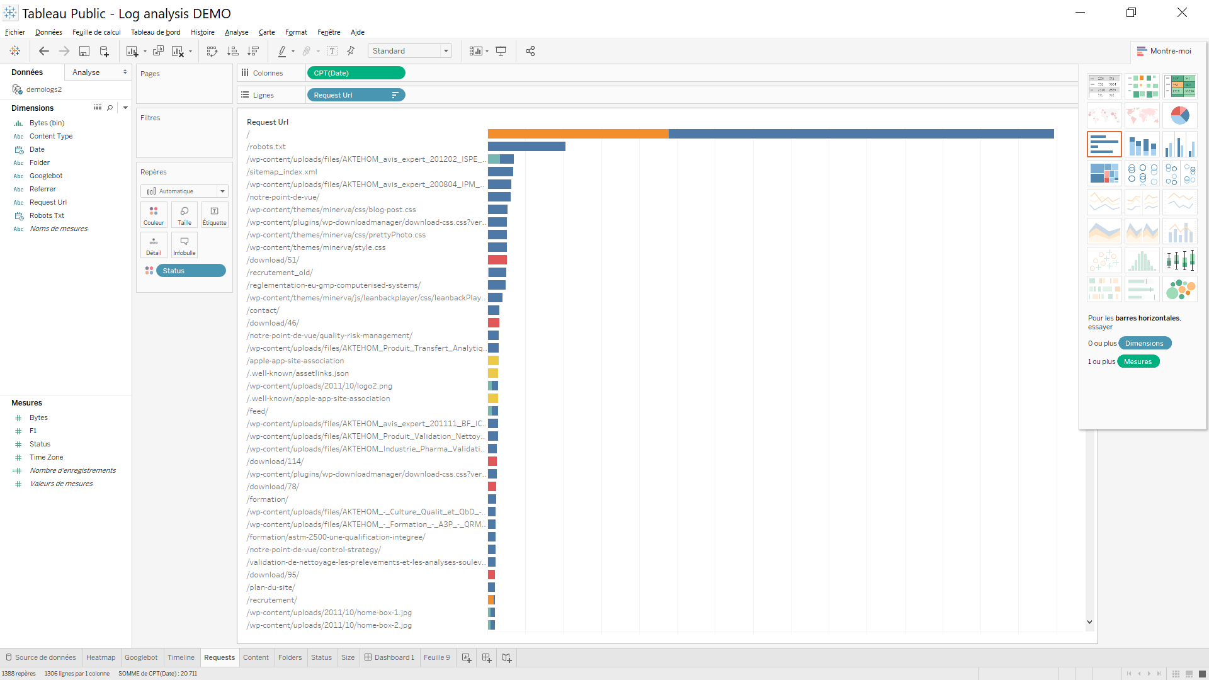Toggle the Infobulle card in Repères

pos(184,245)
